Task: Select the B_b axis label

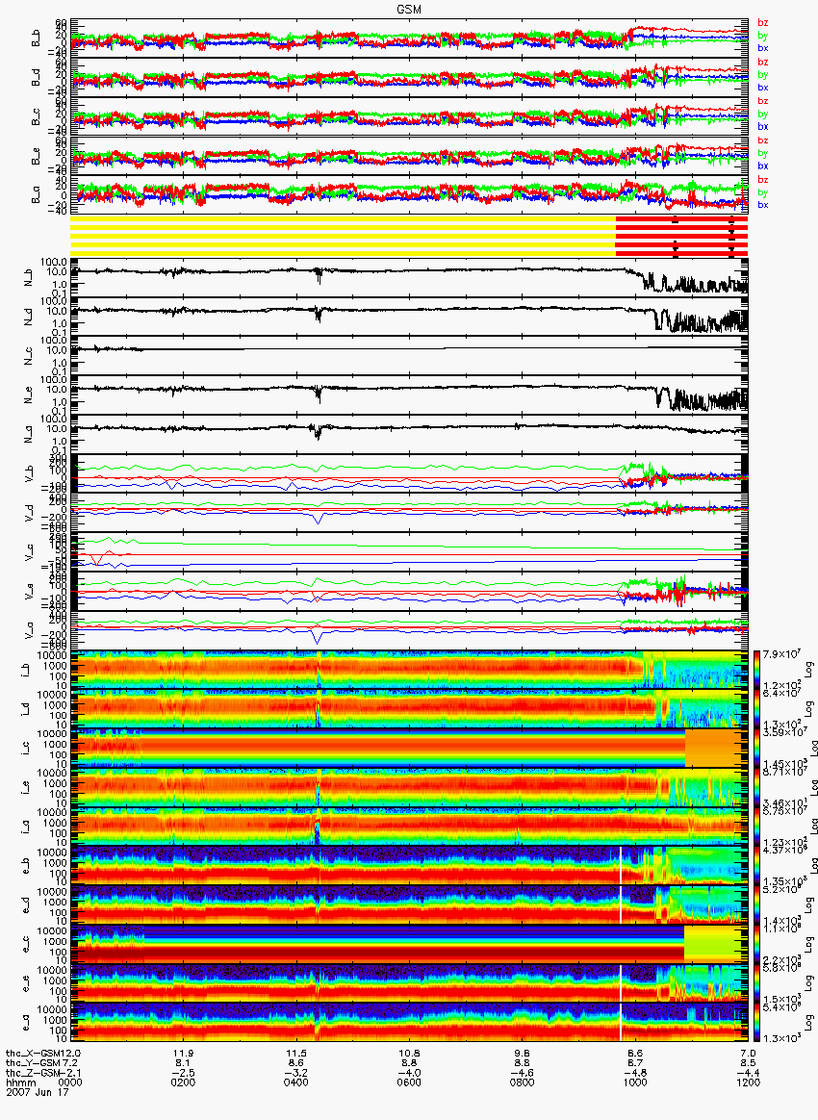Action: click(35, 38)
